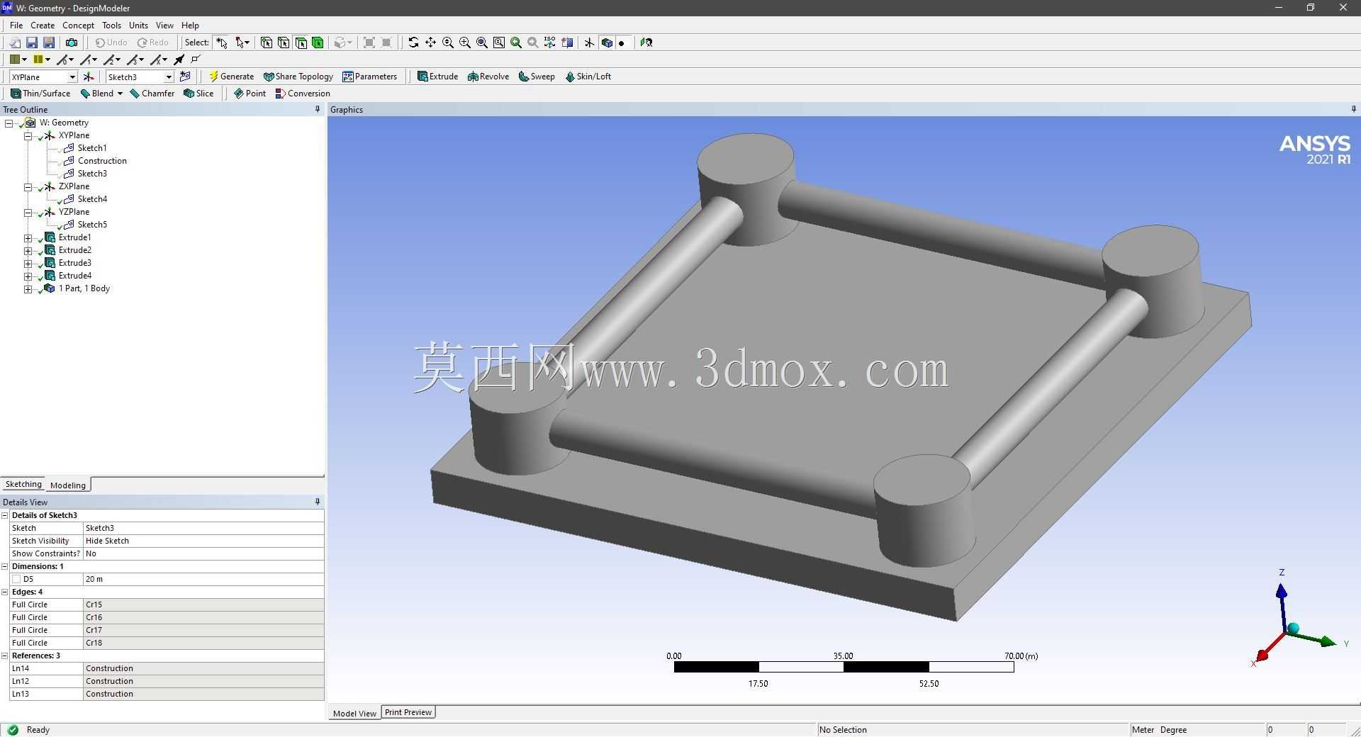
Task: Click the Thin/Surface button
Action: click(x=40, y=94)
